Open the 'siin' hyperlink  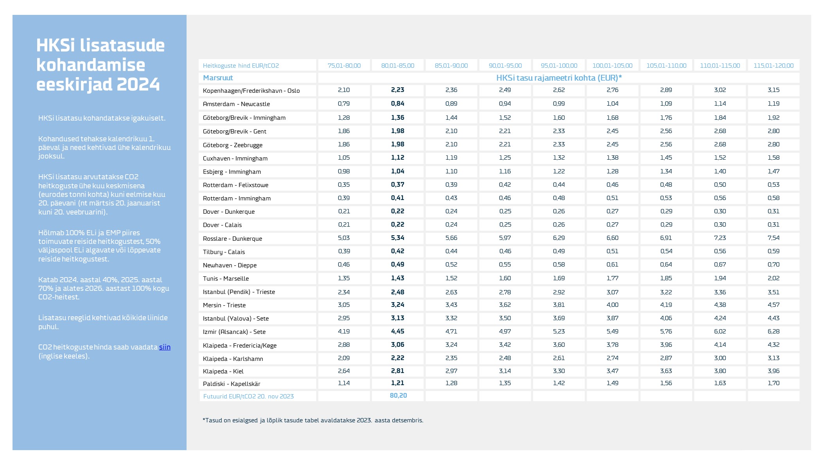pos(165,347)
